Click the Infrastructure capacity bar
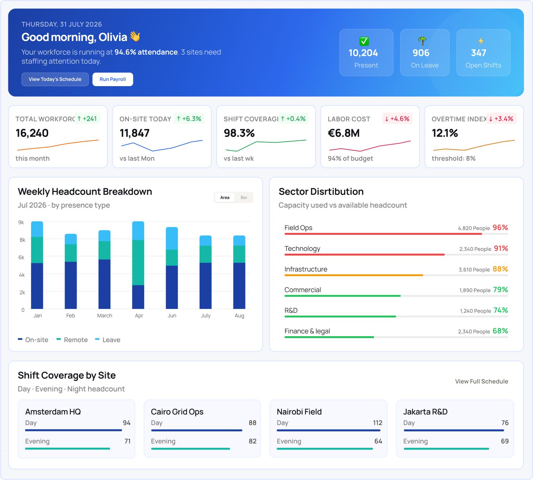 coord(396,275)
